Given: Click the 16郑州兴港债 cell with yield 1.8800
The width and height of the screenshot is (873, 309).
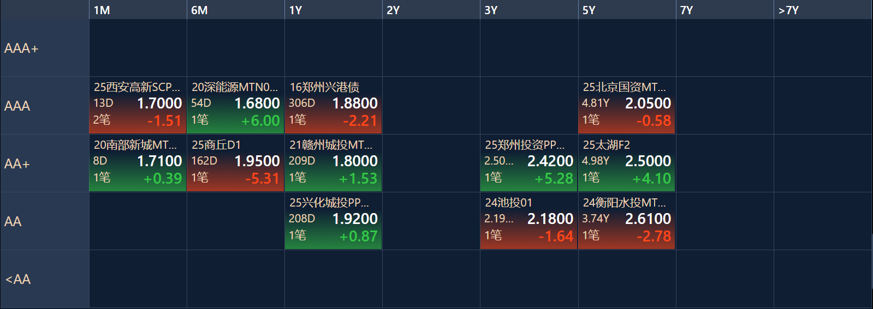Looking at the screenshot, I should (x=333, y=106).
